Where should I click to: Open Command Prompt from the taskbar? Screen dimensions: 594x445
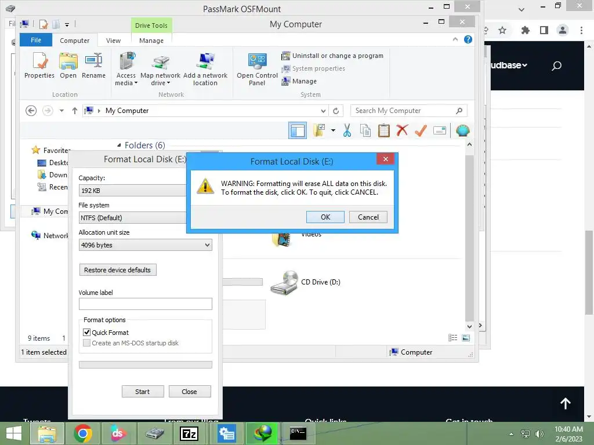(298, 433)
